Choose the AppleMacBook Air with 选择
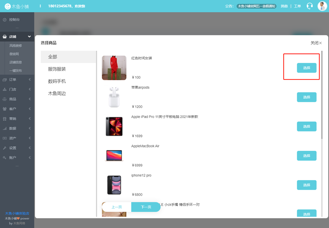 tap(307, 156)
